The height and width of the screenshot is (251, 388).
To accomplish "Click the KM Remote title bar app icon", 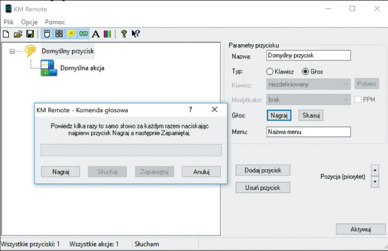I will pos(8,9).
